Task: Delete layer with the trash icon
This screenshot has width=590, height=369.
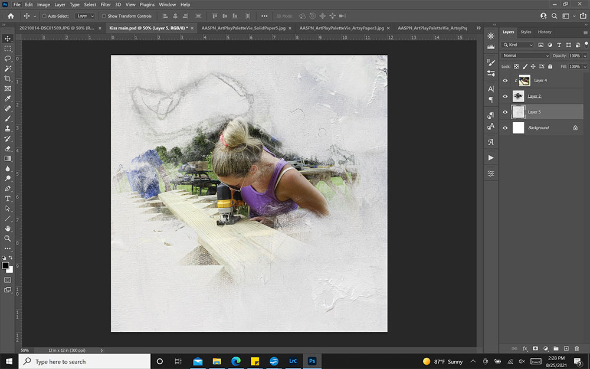Action: [577, 349]
